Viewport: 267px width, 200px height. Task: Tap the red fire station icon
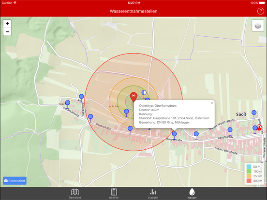pyautogui.click(x=259, y=127)
